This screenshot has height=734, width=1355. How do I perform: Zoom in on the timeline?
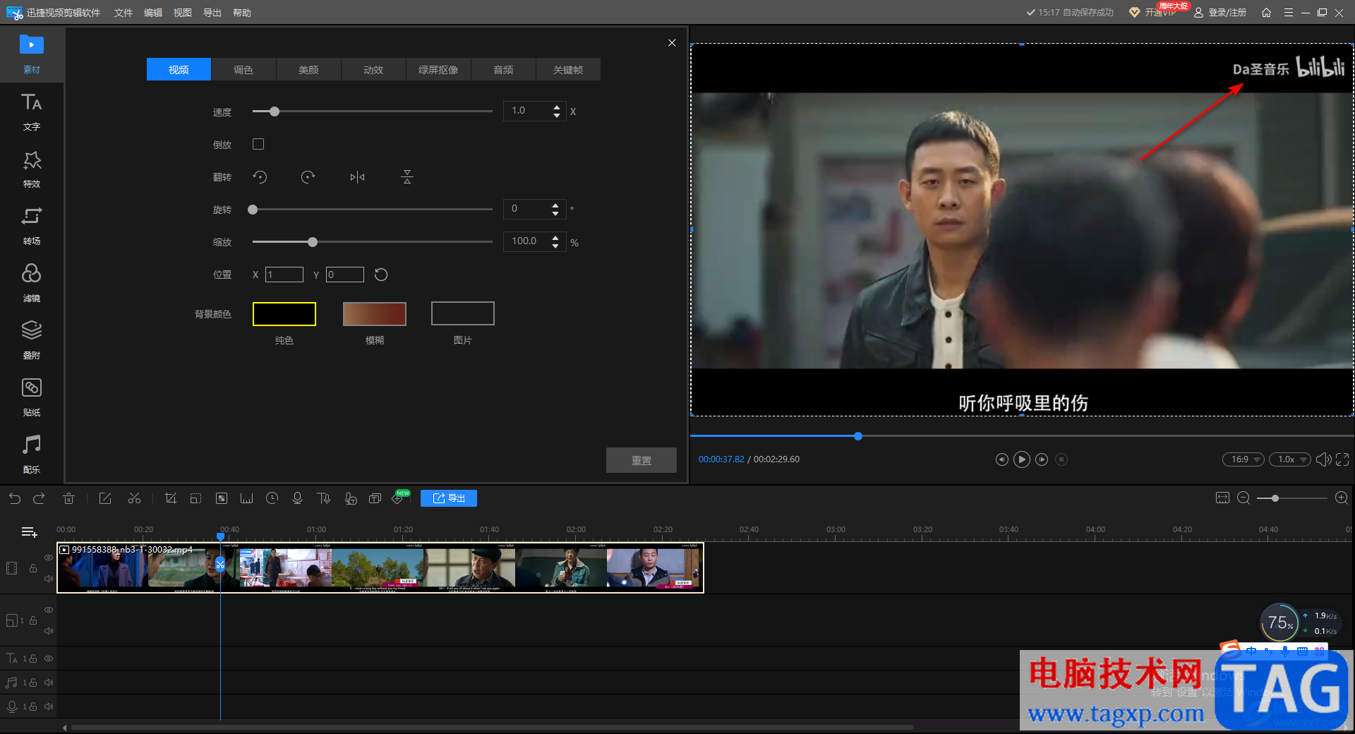click(x=1342, y=498)
